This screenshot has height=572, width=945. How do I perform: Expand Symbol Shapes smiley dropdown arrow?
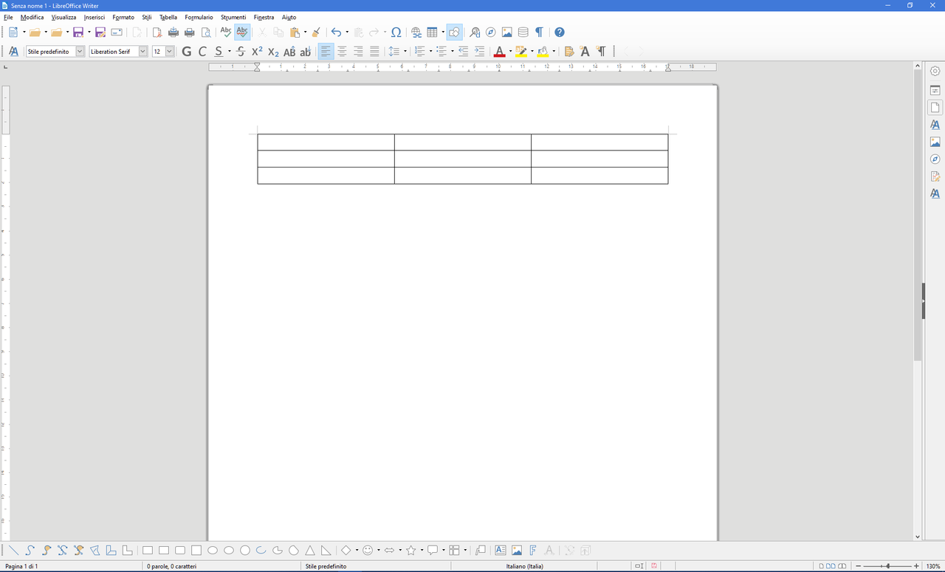point(379,550)
